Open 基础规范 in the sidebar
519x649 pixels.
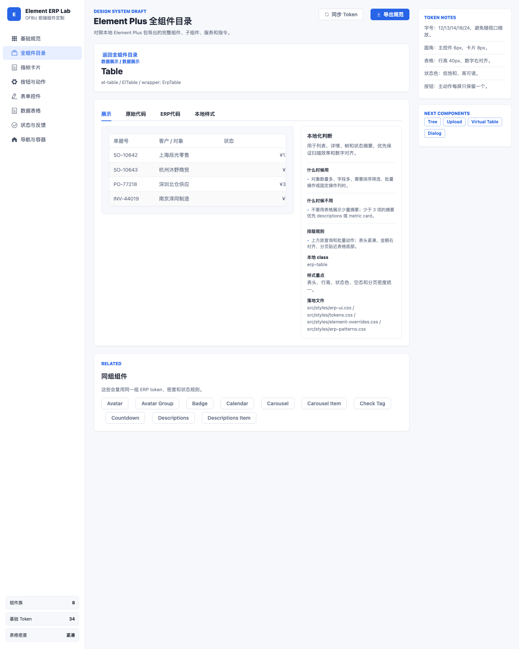(42, 39)
